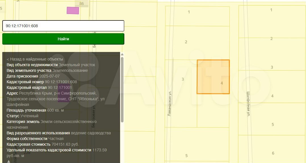Select Вид земельного участка Землепользование row
This screenshot has height=163, width=306.
[x=47, y=70]
